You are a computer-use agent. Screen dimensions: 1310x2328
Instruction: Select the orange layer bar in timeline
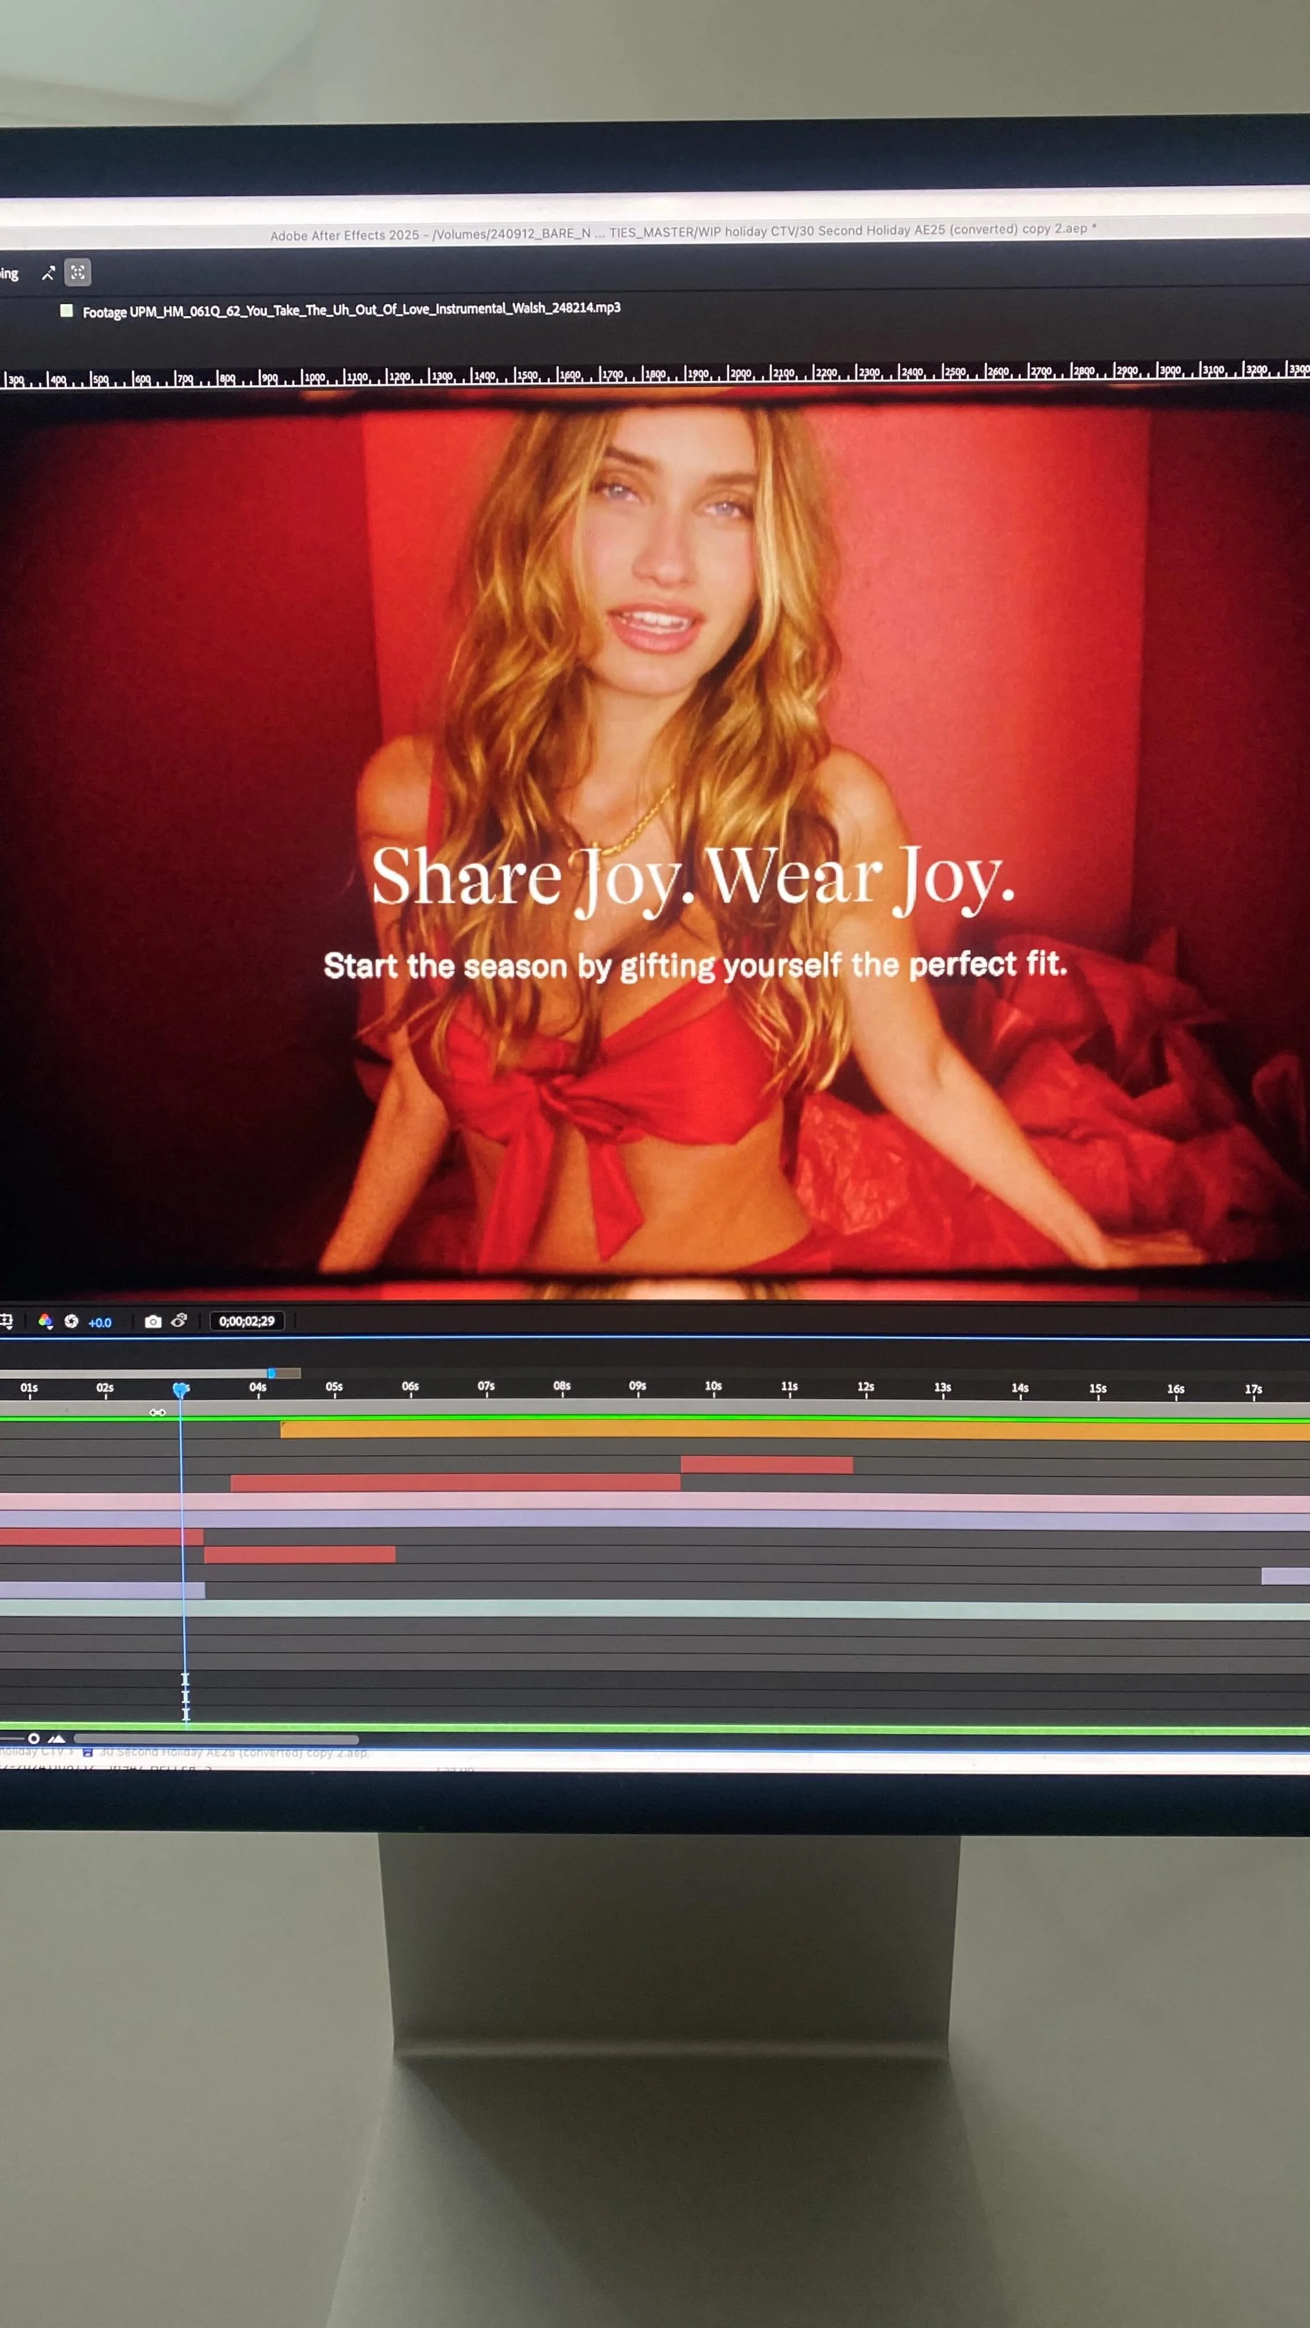click(795, 1430)
